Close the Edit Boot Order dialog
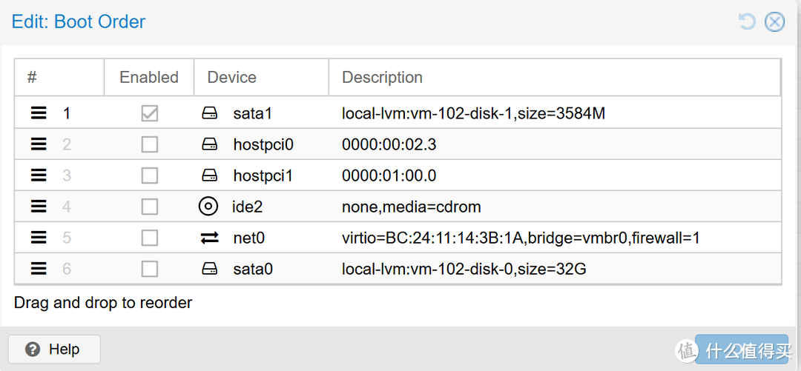Viewport: 801px width, 371px height. tap(774, 21)
